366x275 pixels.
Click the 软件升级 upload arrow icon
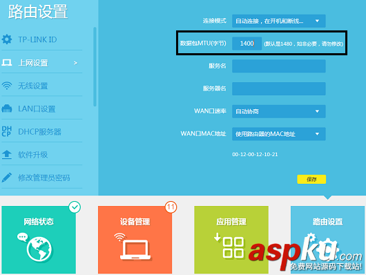click(x=7, y=155)
